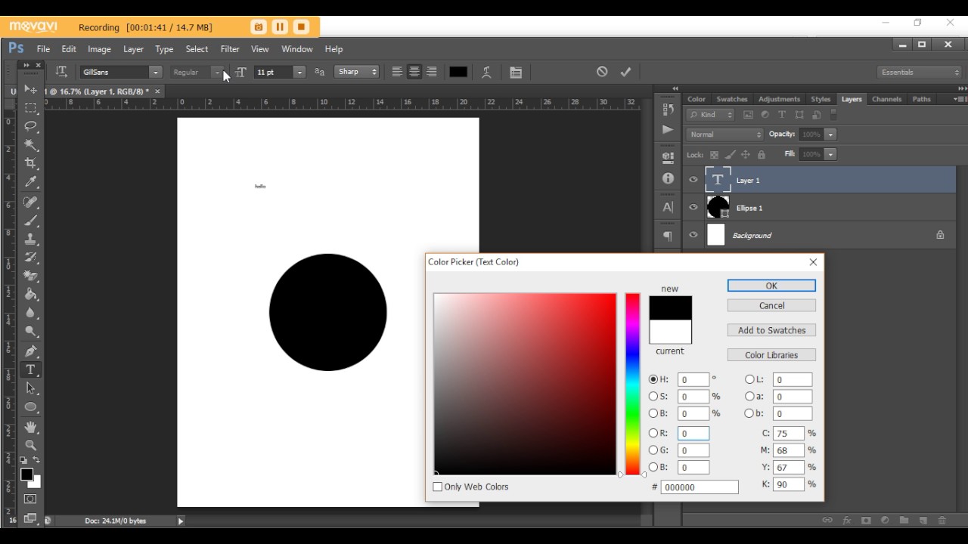Select the S saturation radio button
Viewport: 968px width, 544px height.
coord(653,397)
